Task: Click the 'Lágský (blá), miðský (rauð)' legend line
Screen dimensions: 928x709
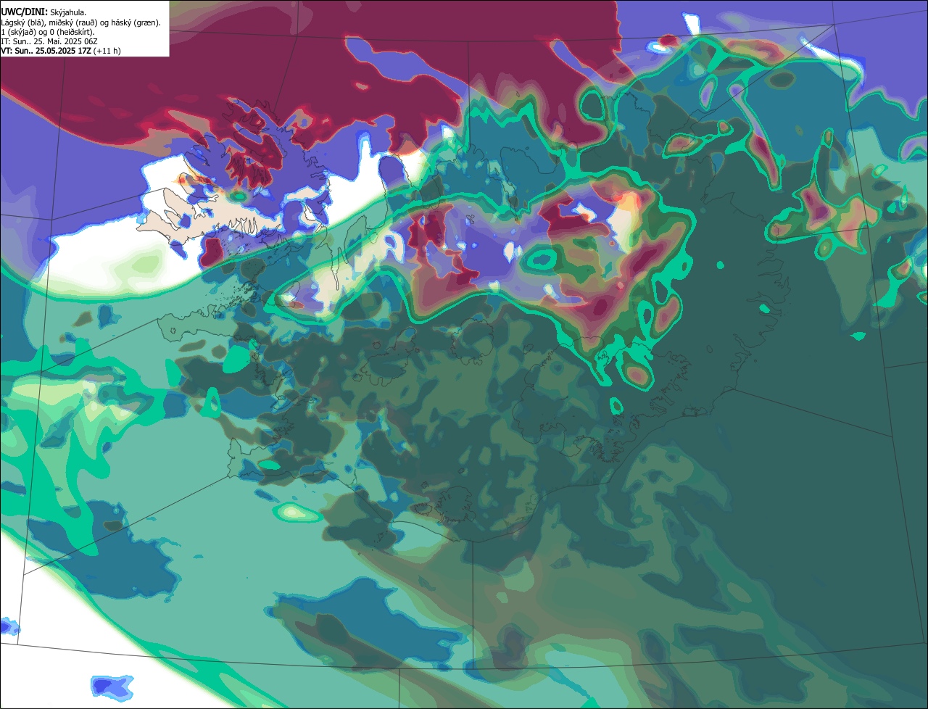Action: pos(80,22)
